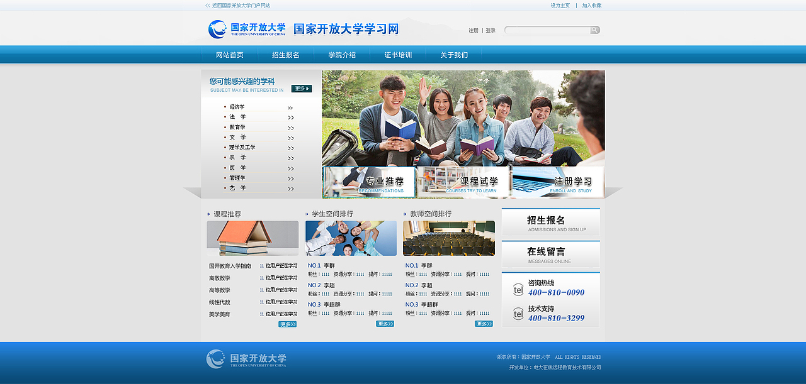The width and height of the screenshot is (806, 384).
Task: Select 证书培训 in the navigation bar
Action: point(398,55)
